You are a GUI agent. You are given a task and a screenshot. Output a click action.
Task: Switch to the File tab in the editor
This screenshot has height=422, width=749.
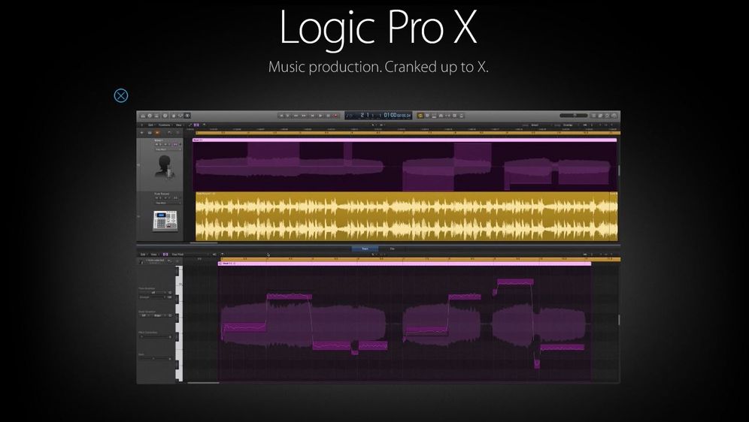click(393, 249)
